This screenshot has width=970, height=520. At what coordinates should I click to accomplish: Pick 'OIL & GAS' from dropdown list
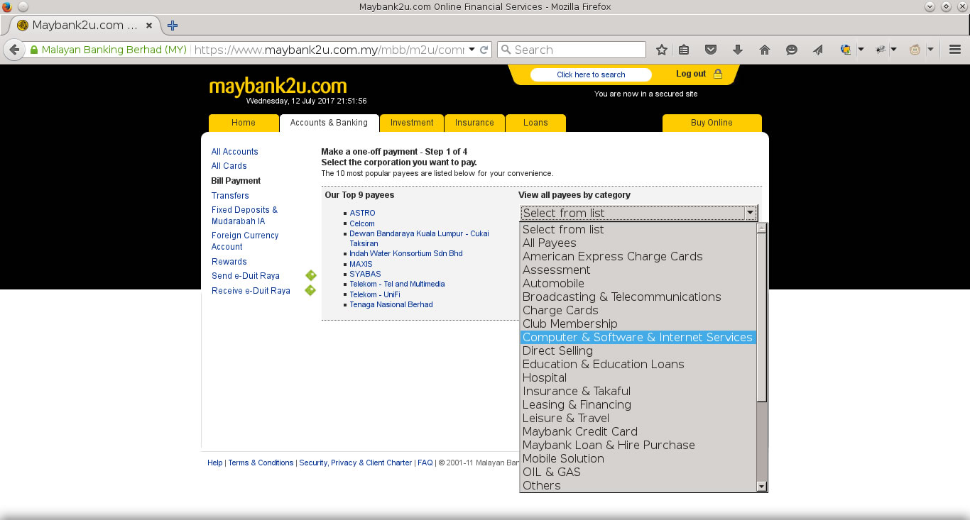click(x=638, y=472)
